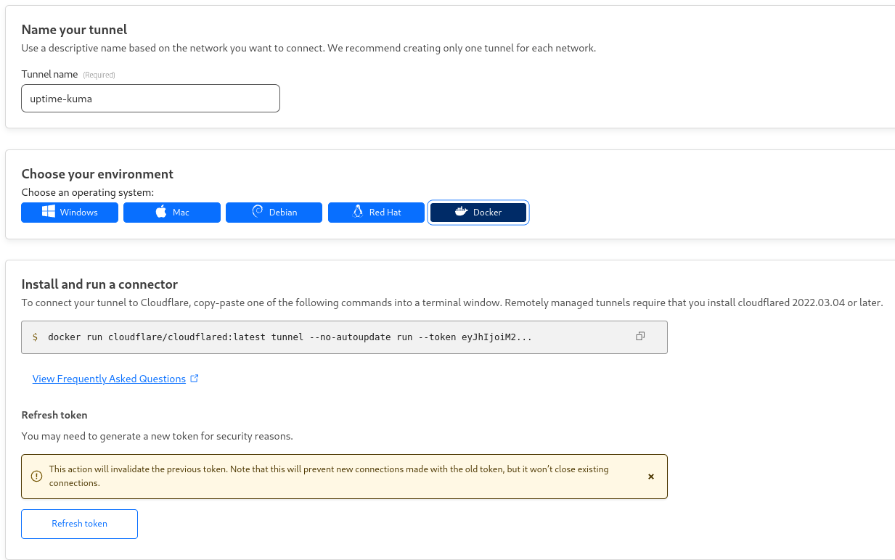Click the descriptive name recommendation text
The image size is (895, 560).
tap(309, 48)
